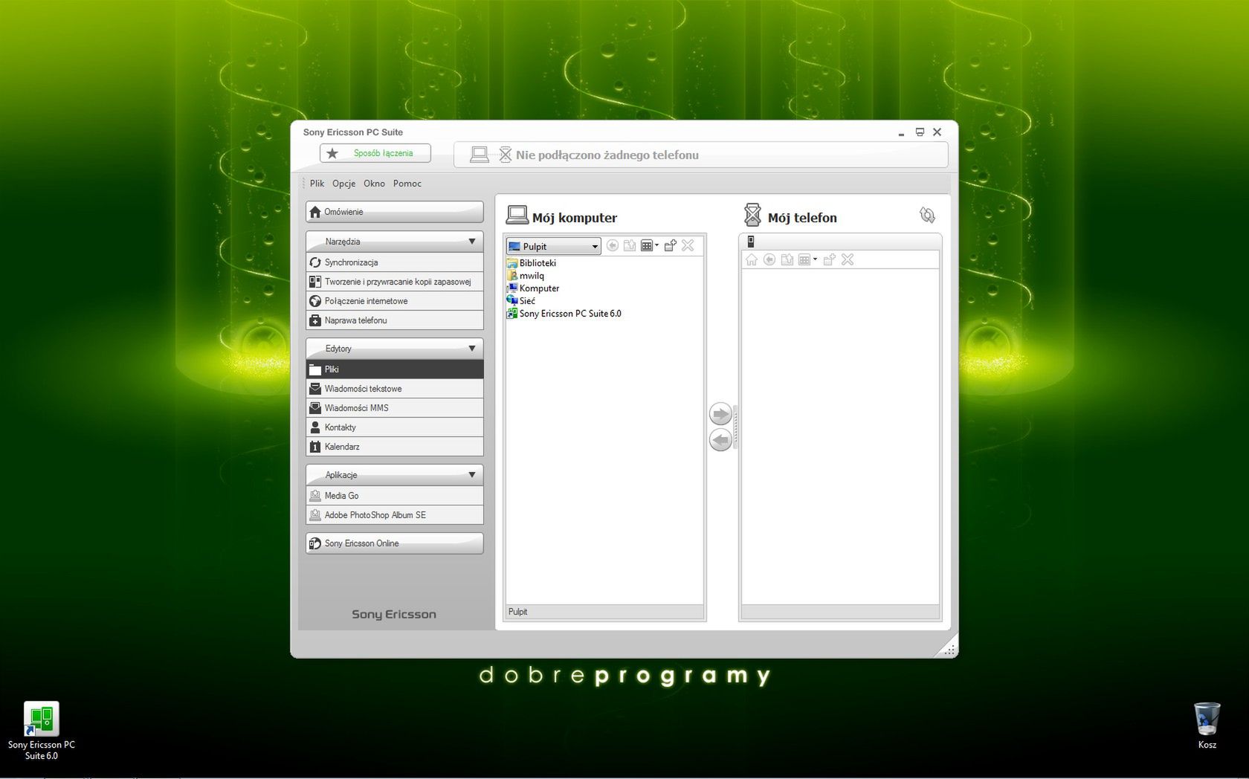Select Synchronizacja tool
The width and height of the screenshot is (1249, 779).
[395, 262]
